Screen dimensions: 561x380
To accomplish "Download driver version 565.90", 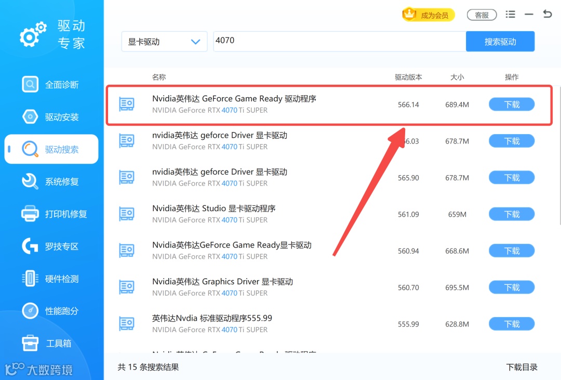I will 512,177.
